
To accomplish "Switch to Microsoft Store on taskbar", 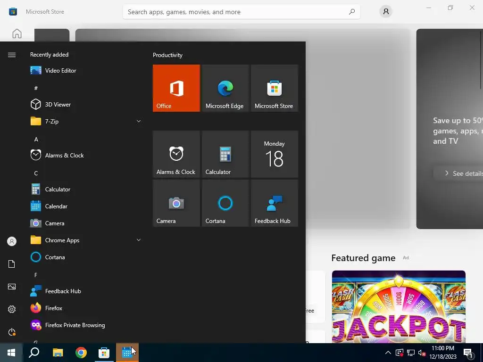I will pyautogui.click(x=104, y=353).
